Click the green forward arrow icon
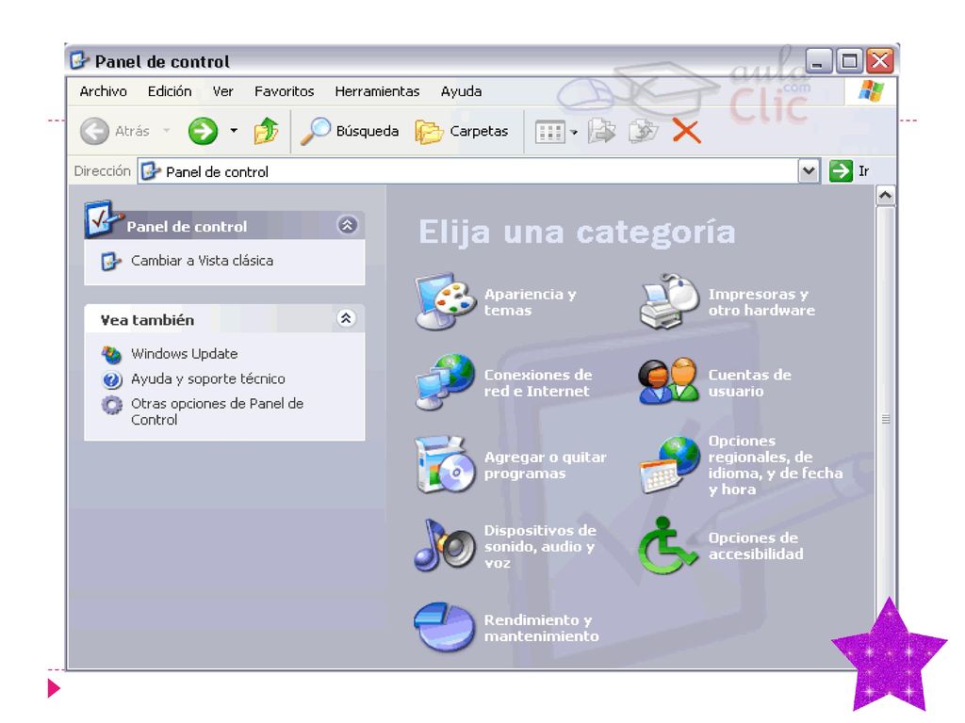Image resolution: width=965 pixels, height=723 pixels. (x=204, y=131)
